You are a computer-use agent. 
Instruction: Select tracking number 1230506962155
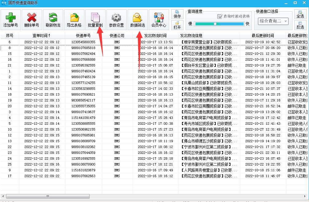(x=83, y=129)
